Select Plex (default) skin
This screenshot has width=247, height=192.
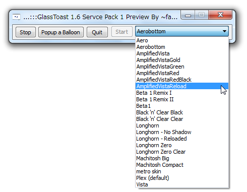[182, 178]
